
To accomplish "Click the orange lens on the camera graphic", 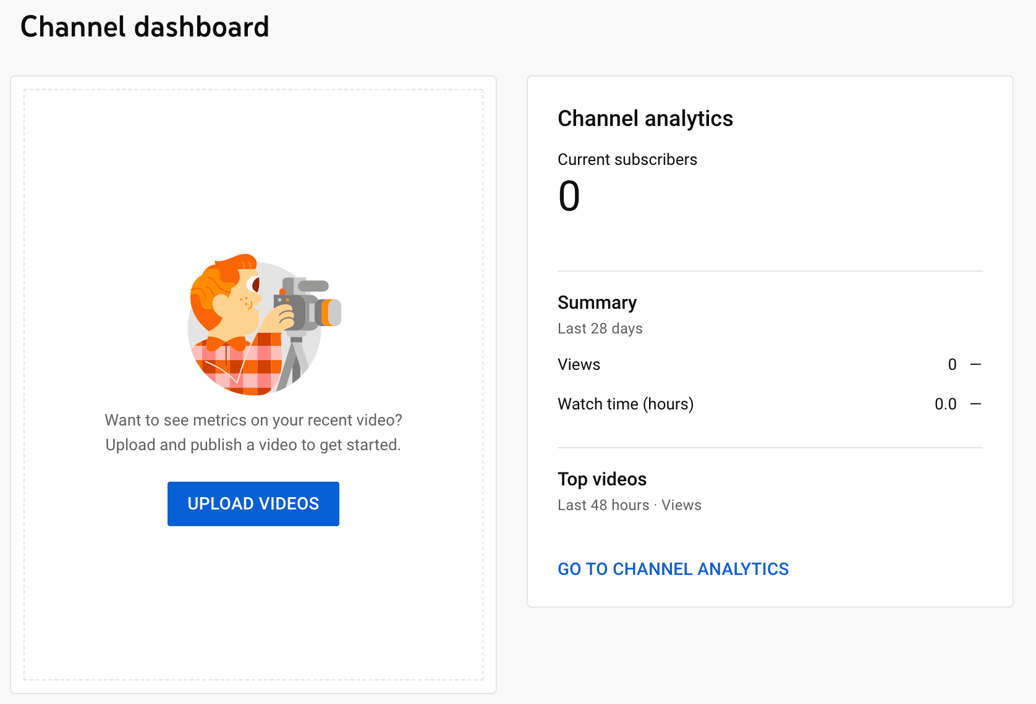I will coord(328,311).
